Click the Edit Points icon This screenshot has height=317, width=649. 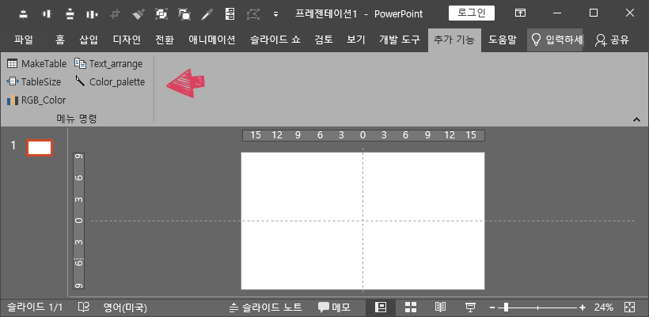(252, 13)
